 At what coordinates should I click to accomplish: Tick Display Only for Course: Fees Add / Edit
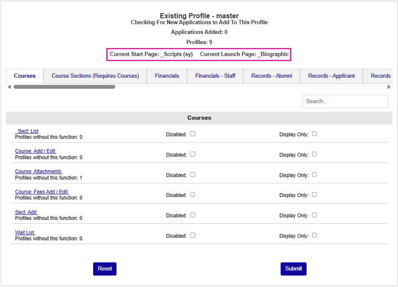click(315, 194)
